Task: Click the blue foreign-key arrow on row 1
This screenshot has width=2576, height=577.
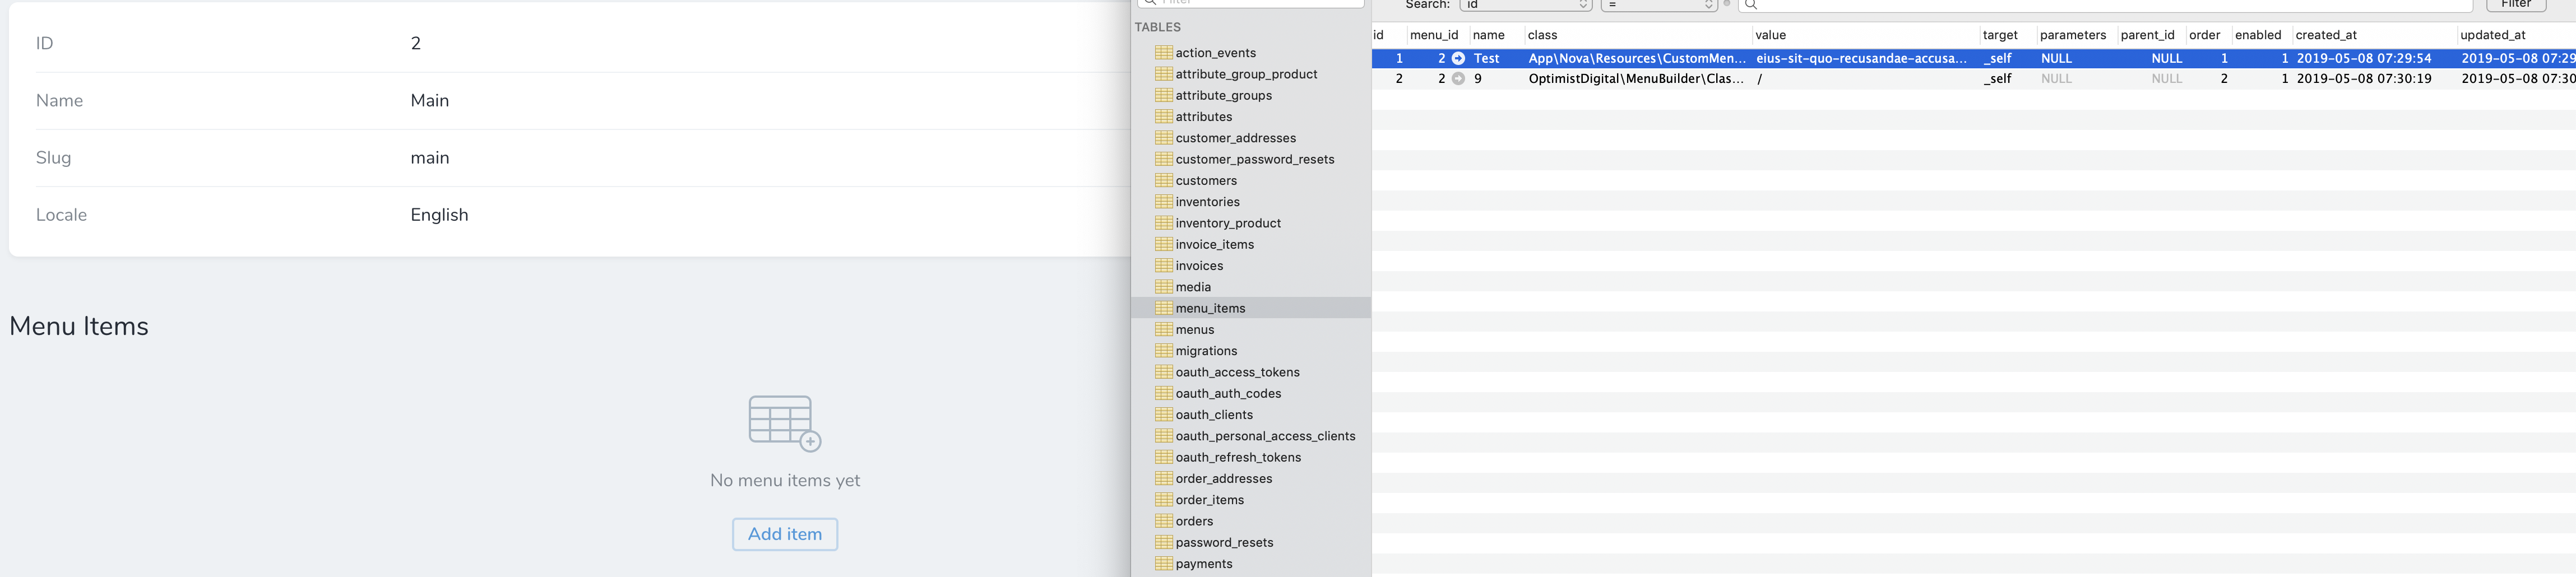Action: (x=1457, y=58)
